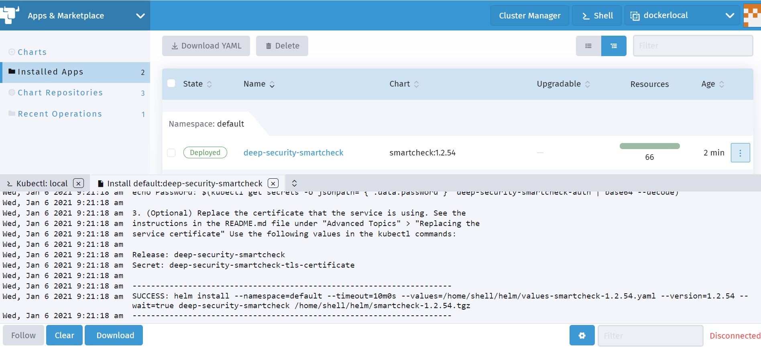Switch to flat list view
Screen dimensions: 761x347
(588, 46)
